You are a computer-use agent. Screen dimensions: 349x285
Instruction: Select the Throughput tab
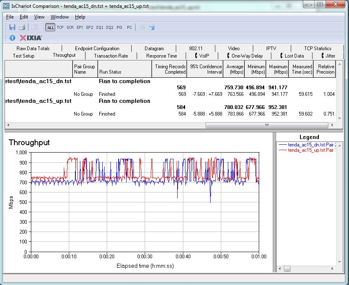64,55
